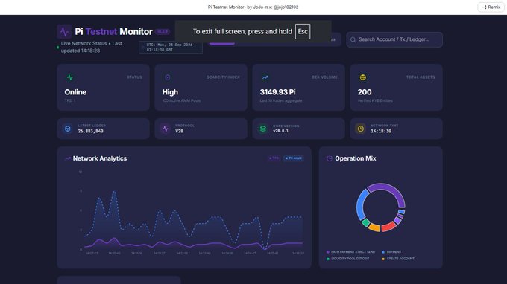
Task: Click the Scarcity Index shield icon
Action: tap(168, 77)
